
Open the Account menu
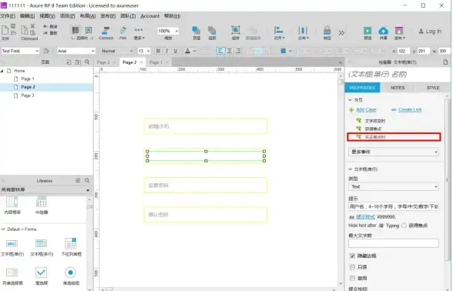[150, 16]
